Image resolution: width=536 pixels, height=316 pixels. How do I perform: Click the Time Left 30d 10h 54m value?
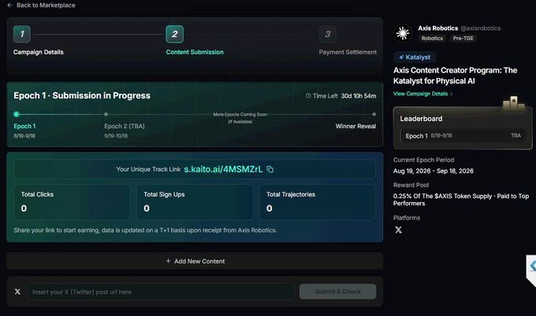[359, 96]
